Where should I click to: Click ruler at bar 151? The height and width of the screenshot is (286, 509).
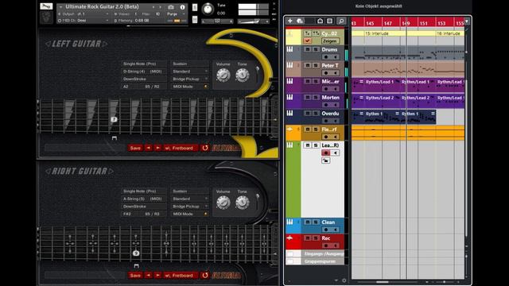[x=423, y=23]
